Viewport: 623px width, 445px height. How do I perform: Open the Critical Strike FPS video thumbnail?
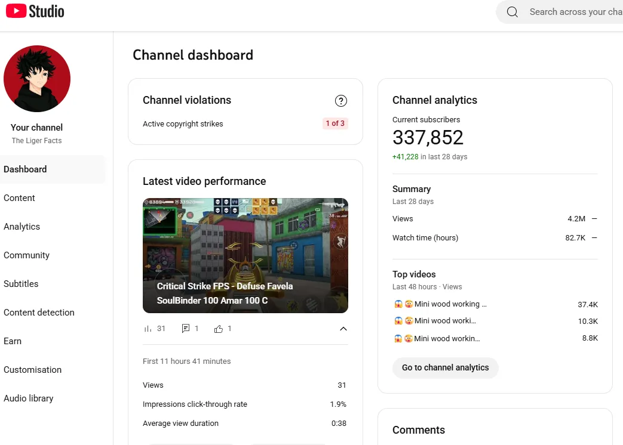point(245,255)
